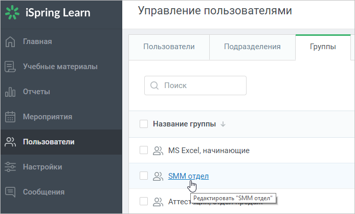Select the Группы tab
The height and width of the screenshot is (214, 355).
323,47
